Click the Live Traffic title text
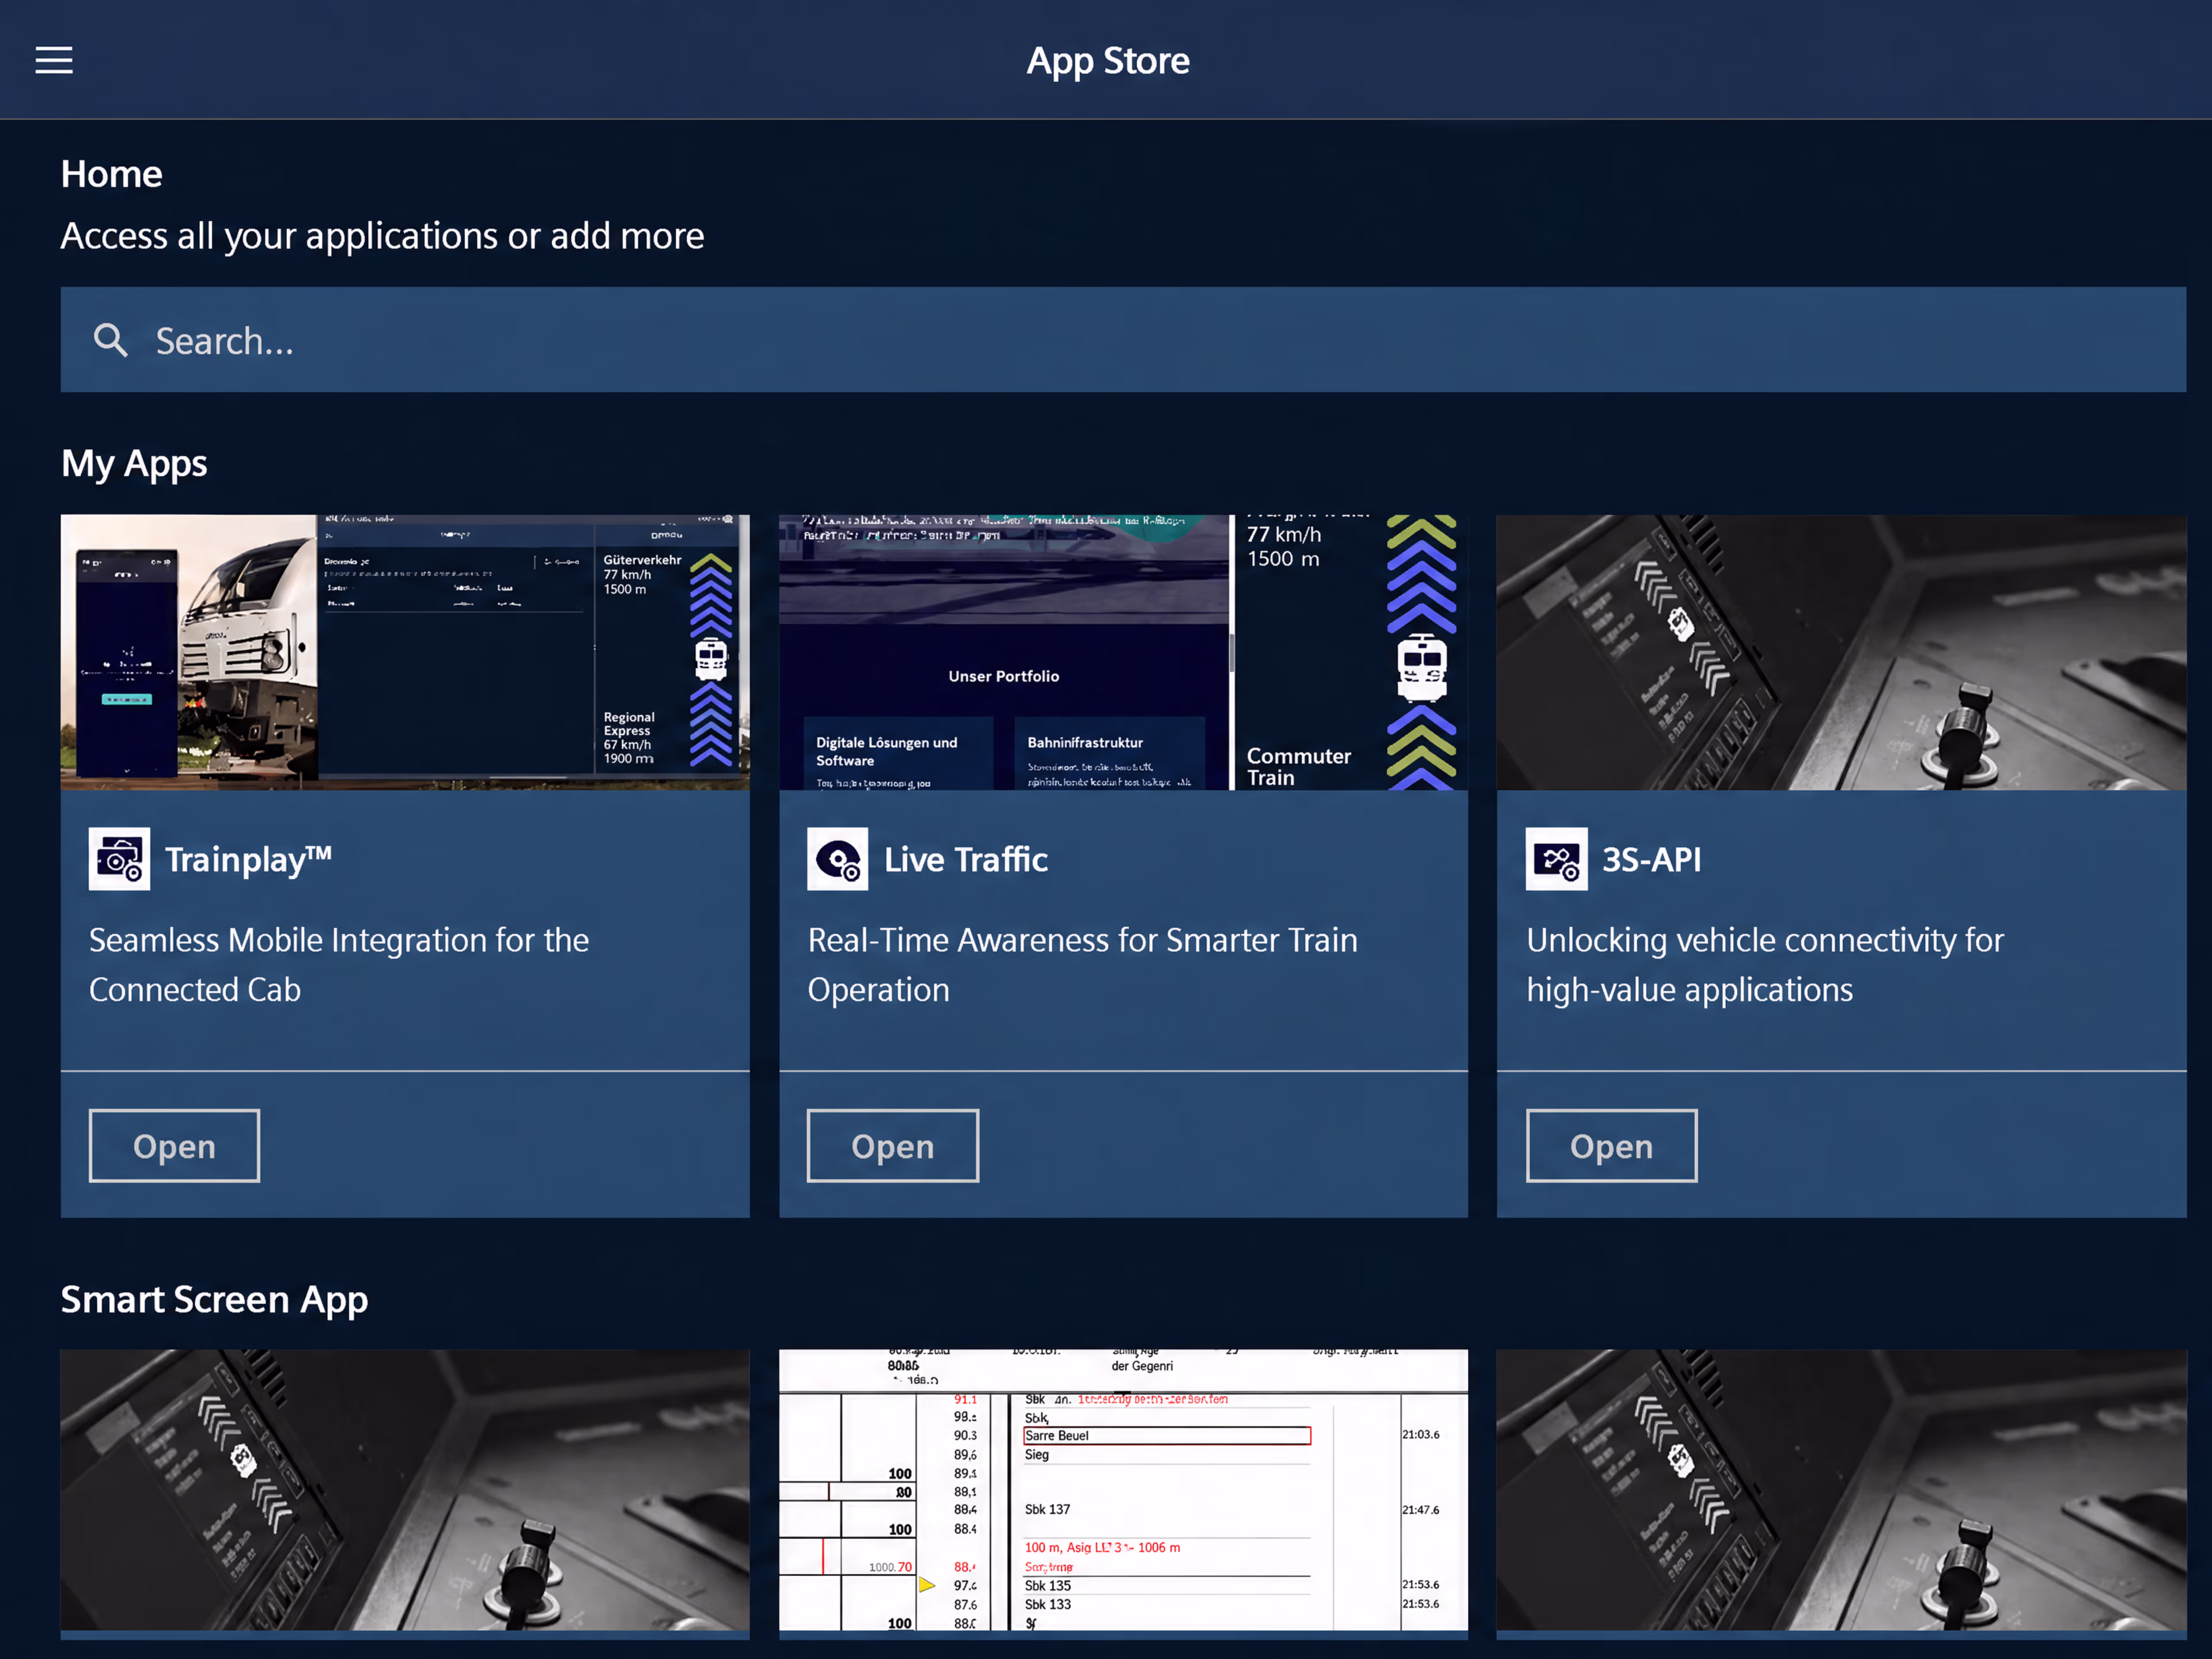Screen dimensions: 2212x1659 point(966,860)
